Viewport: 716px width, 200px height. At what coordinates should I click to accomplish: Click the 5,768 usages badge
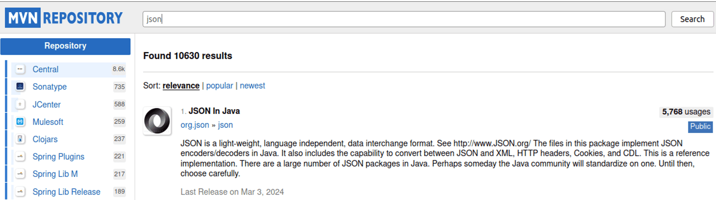coord(686,112)
